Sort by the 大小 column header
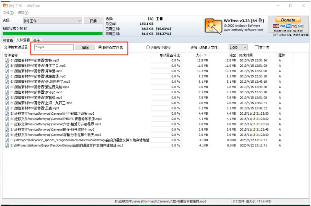311x206 pixels. click(x=199, y=55)
